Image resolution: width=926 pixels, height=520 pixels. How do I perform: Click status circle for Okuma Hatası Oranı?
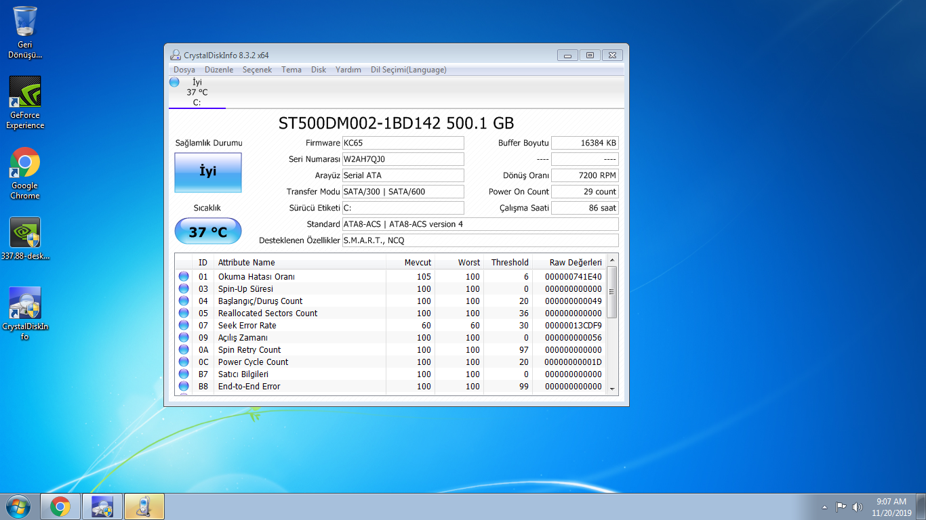(184, 276)
